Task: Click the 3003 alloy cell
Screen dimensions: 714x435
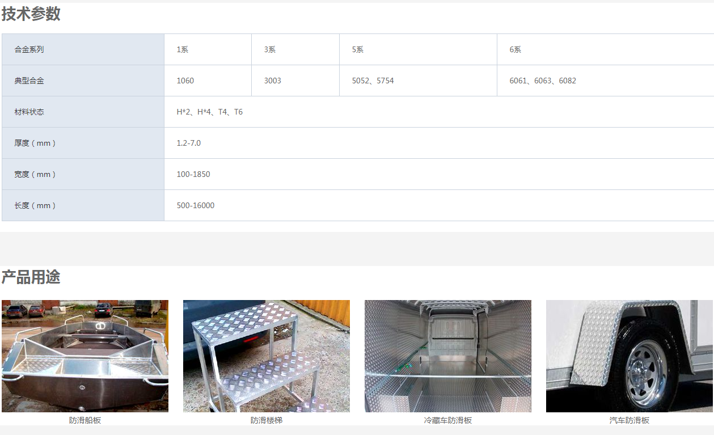Action: (273, 81)
